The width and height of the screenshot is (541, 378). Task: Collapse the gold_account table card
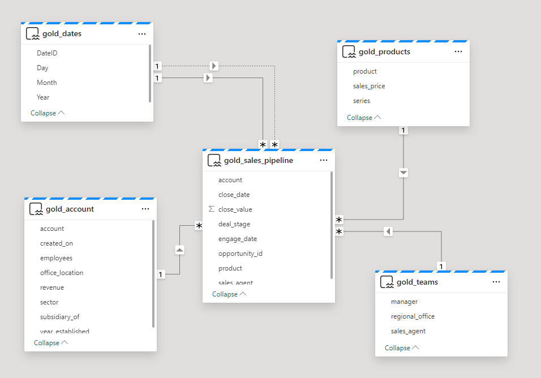click(50, 343)
